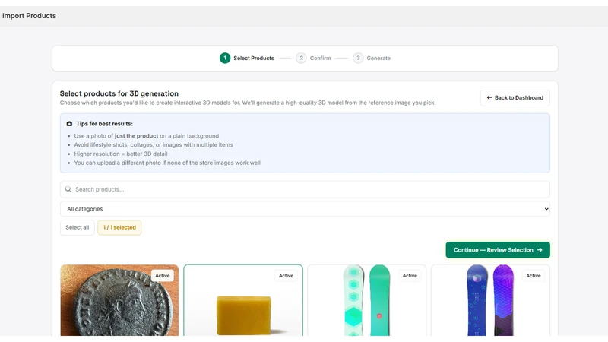The image size is (608, 342).
Task: Select the ancient coin product card
Action: 119,300
